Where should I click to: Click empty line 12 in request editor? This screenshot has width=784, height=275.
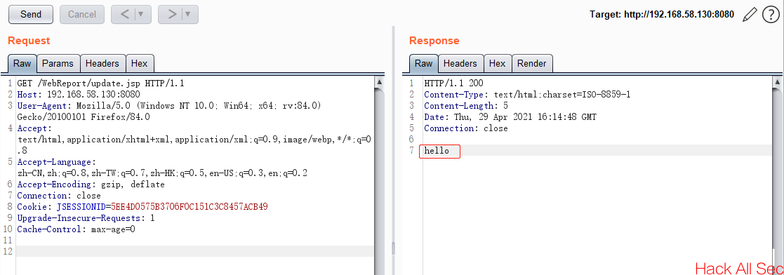(x=195, y=251)
